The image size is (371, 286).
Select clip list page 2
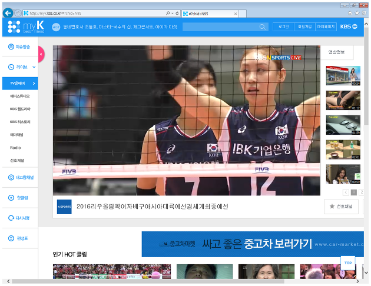pos(362,192)
